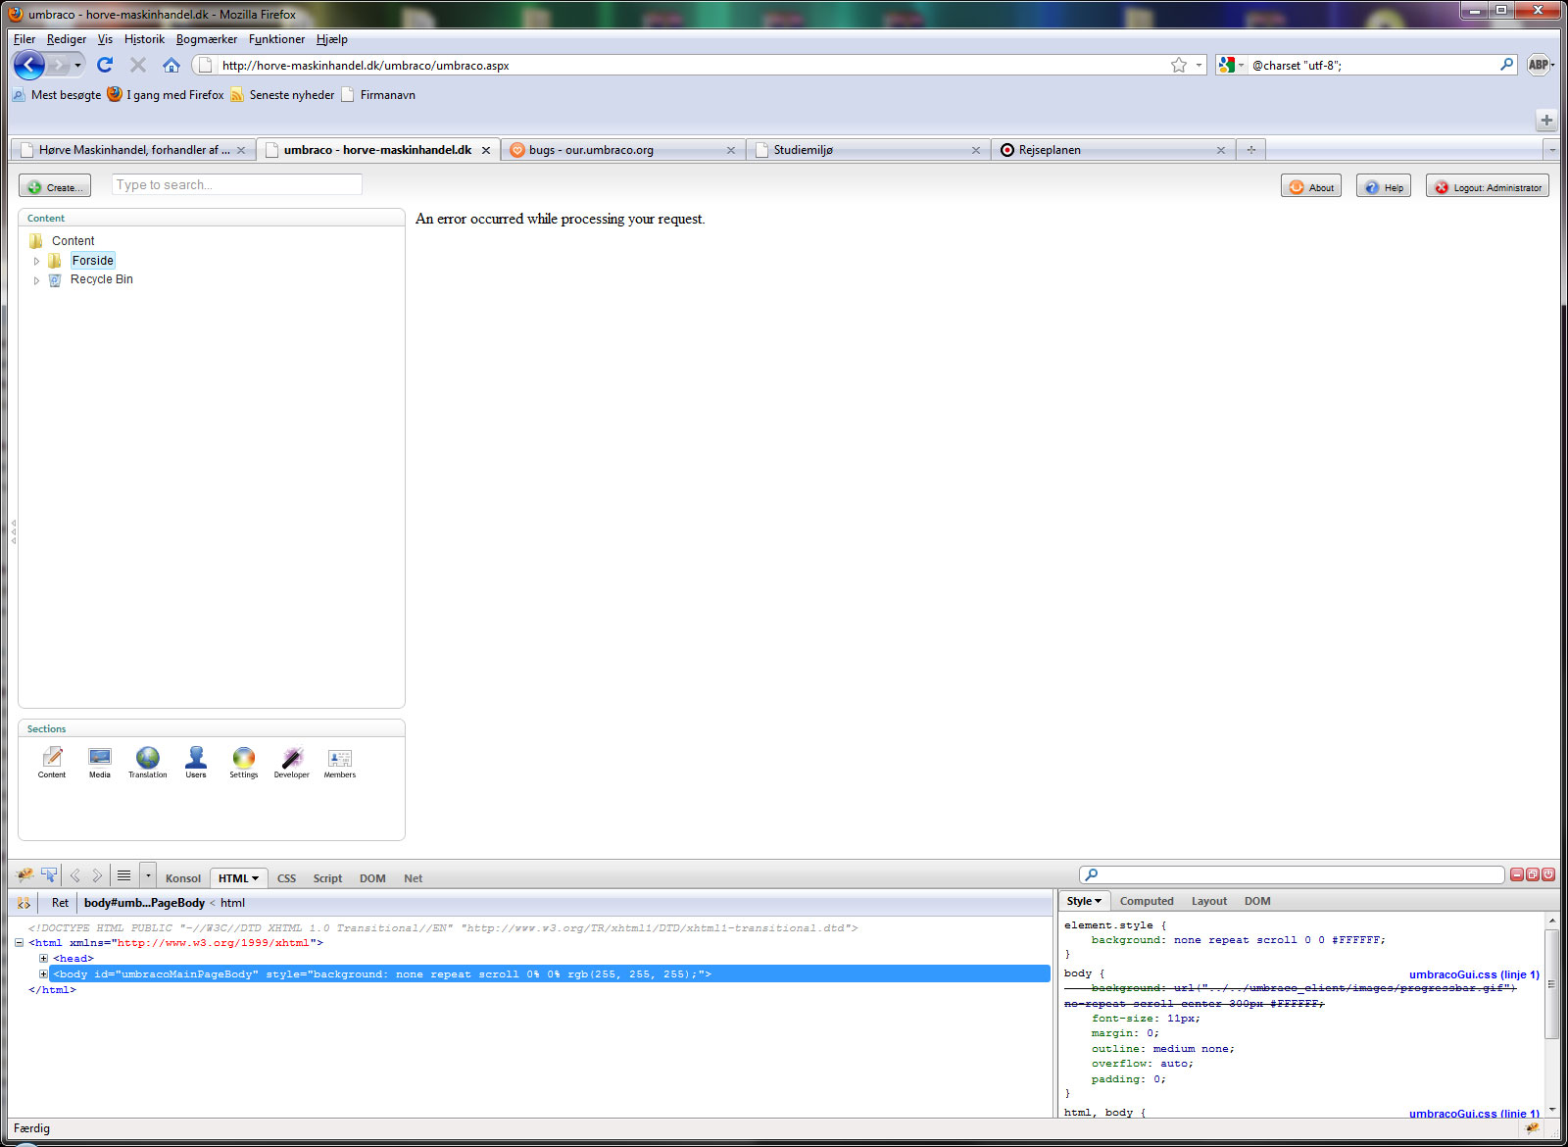Go back in Firebug panel history

(x=75, y=875)
